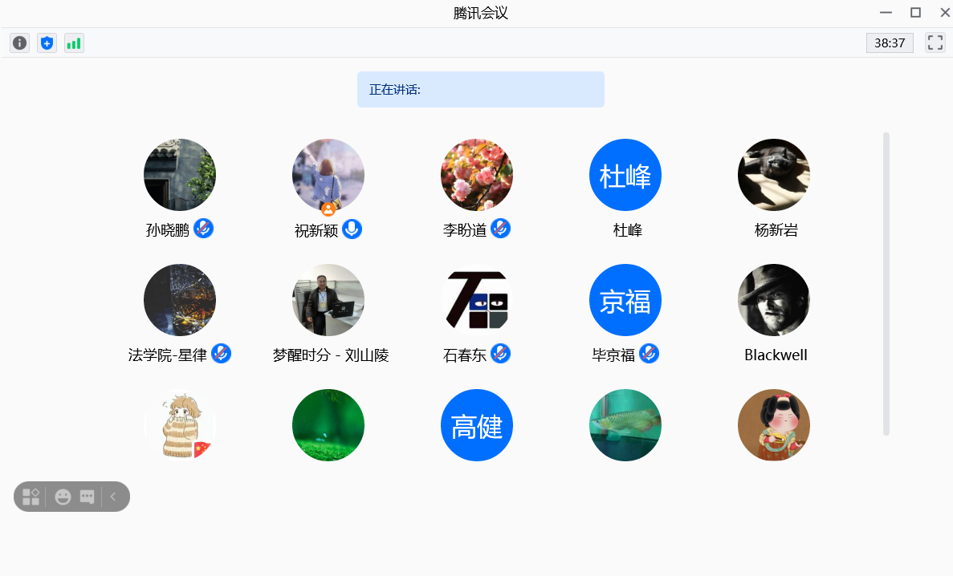The height and width of the screenshot is (576, 953).
Task: Toggle 孙晓鹏's muted microphone icon
Action: click(x=203, y=229)
